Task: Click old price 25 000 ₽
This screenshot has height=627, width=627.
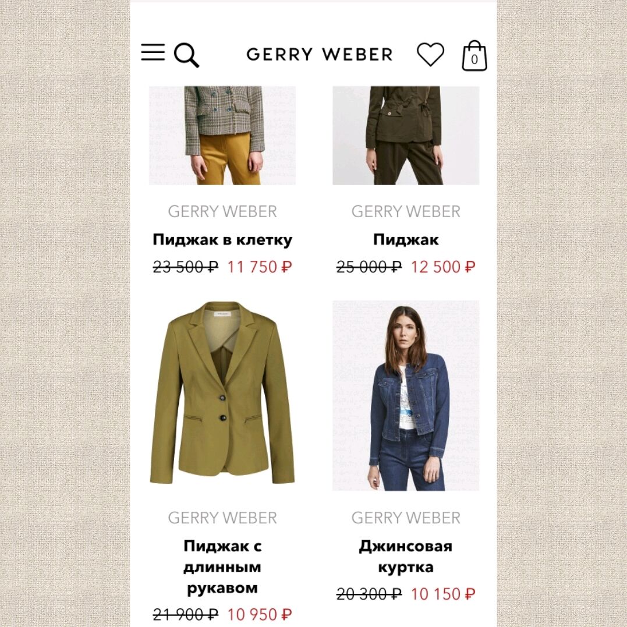Action: pos(369,267)
